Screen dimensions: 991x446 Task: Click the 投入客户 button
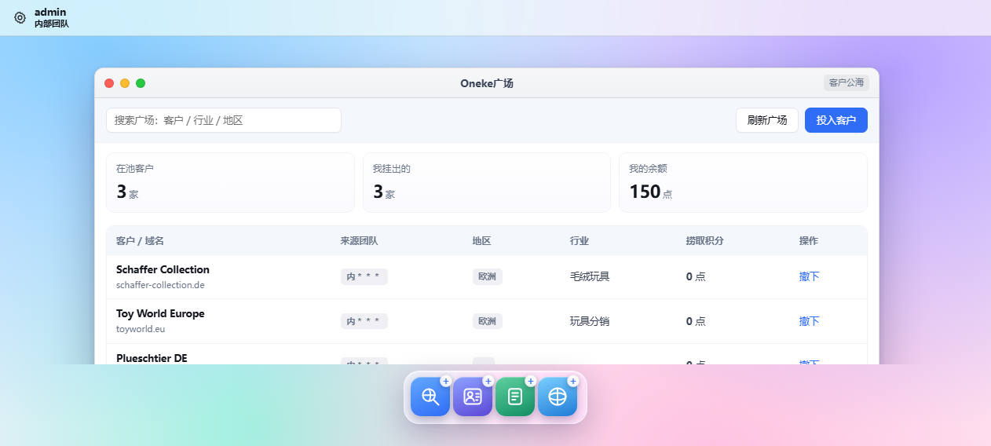836,120
